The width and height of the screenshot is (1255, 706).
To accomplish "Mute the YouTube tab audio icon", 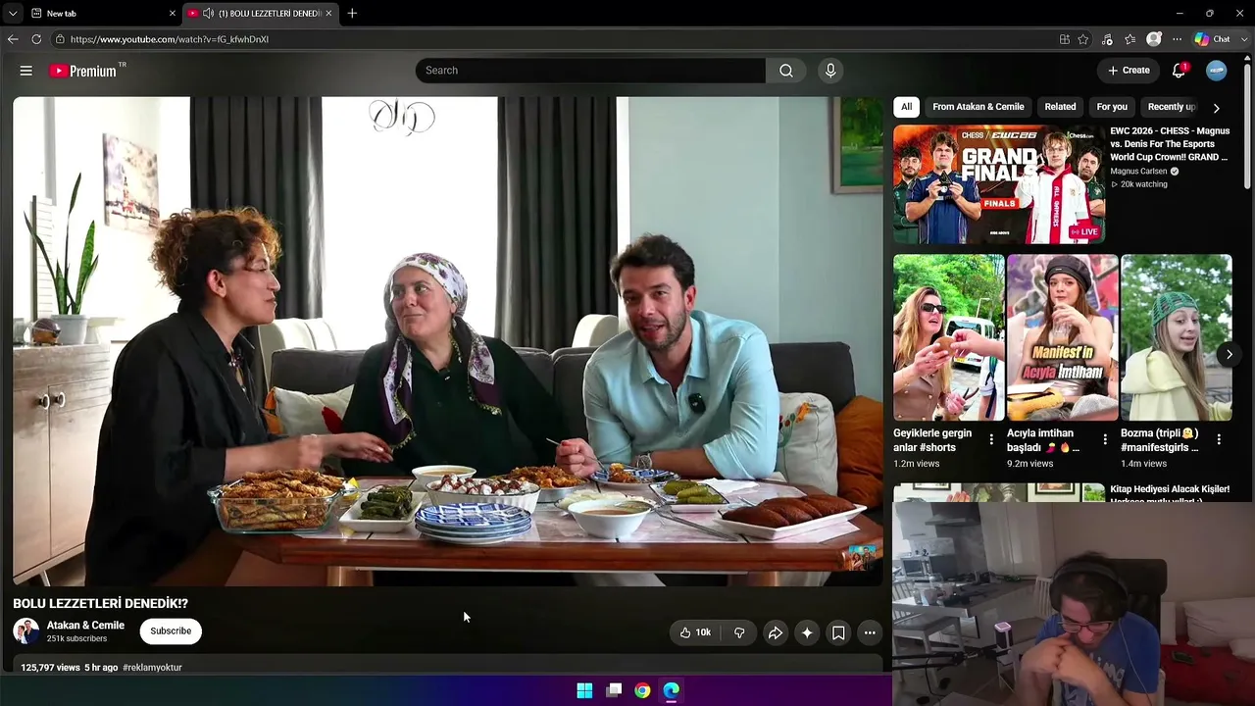I will coord(208,14).
